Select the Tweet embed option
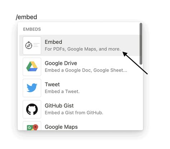The height and width of the screenshot is (149, 170). [79, 88]
